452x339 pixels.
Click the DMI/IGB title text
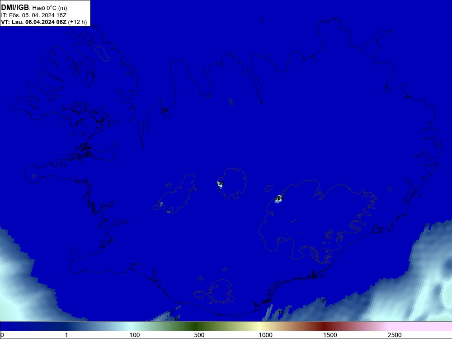click(15, 8)
